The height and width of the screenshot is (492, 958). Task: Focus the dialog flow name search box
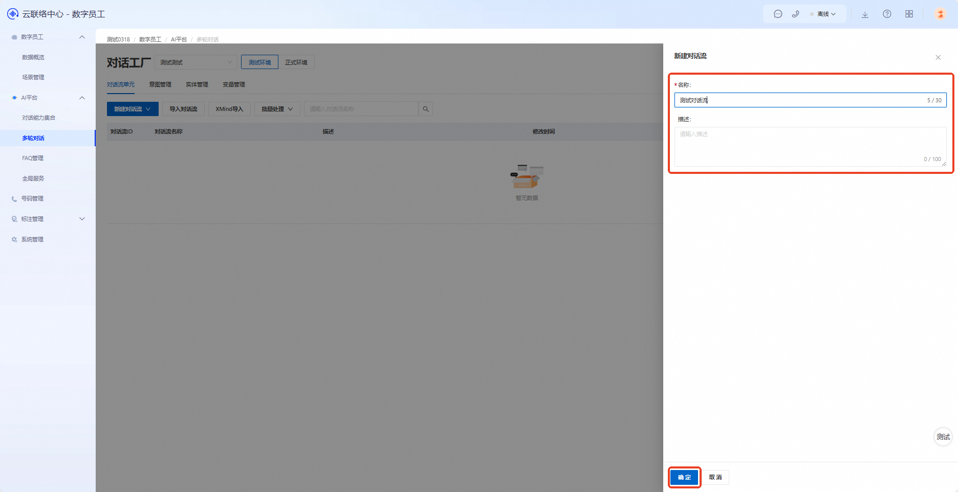361,109
